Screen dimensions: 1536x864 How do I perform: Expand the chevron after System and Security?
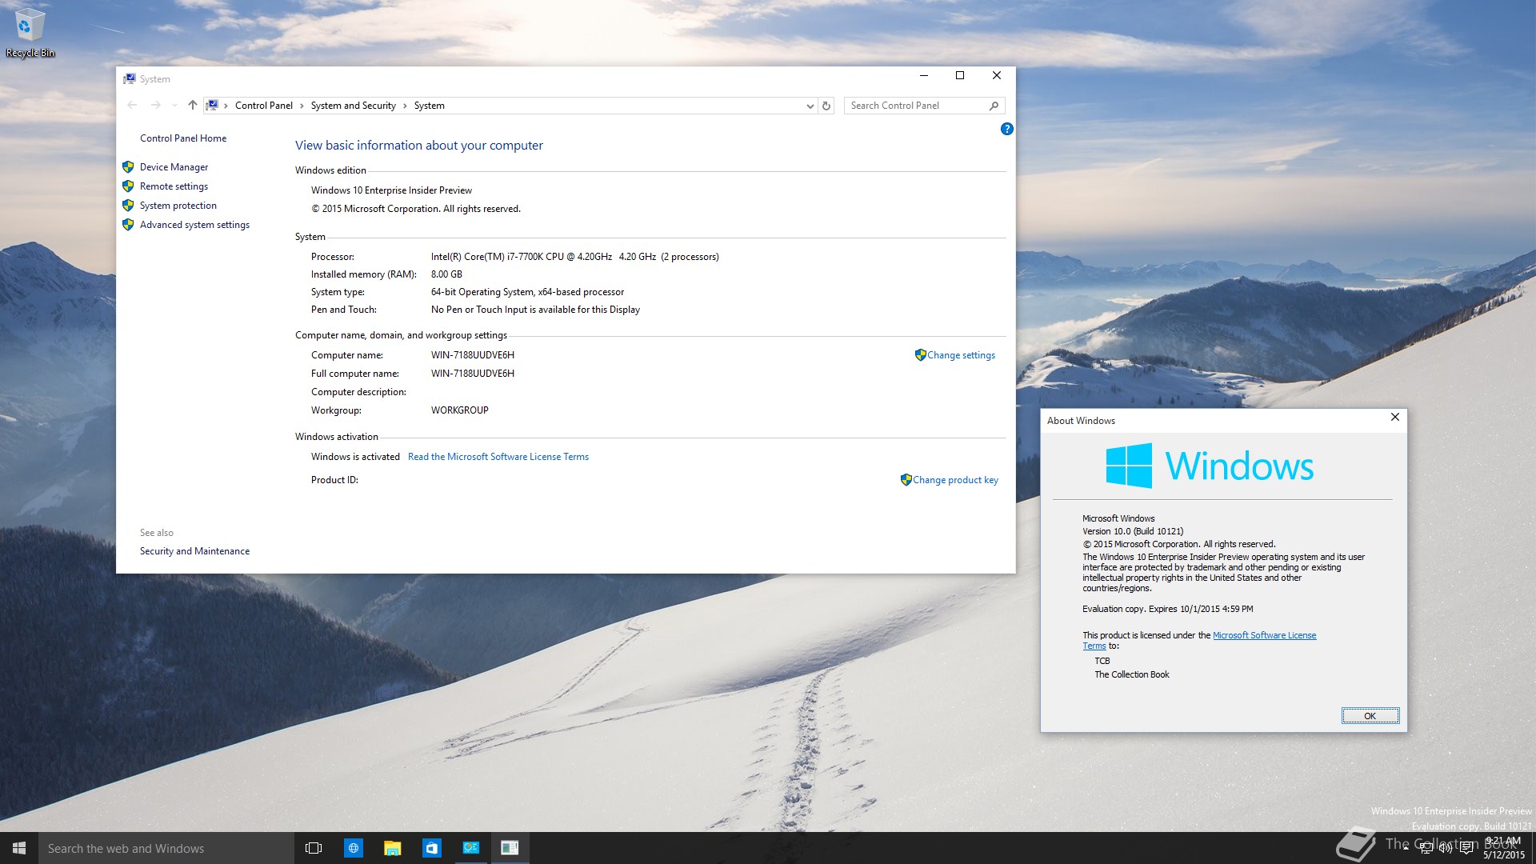pos(405,106)
